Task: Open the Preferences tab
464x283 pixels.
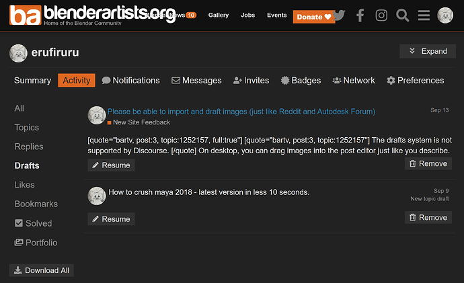Action: pos(415,81)
